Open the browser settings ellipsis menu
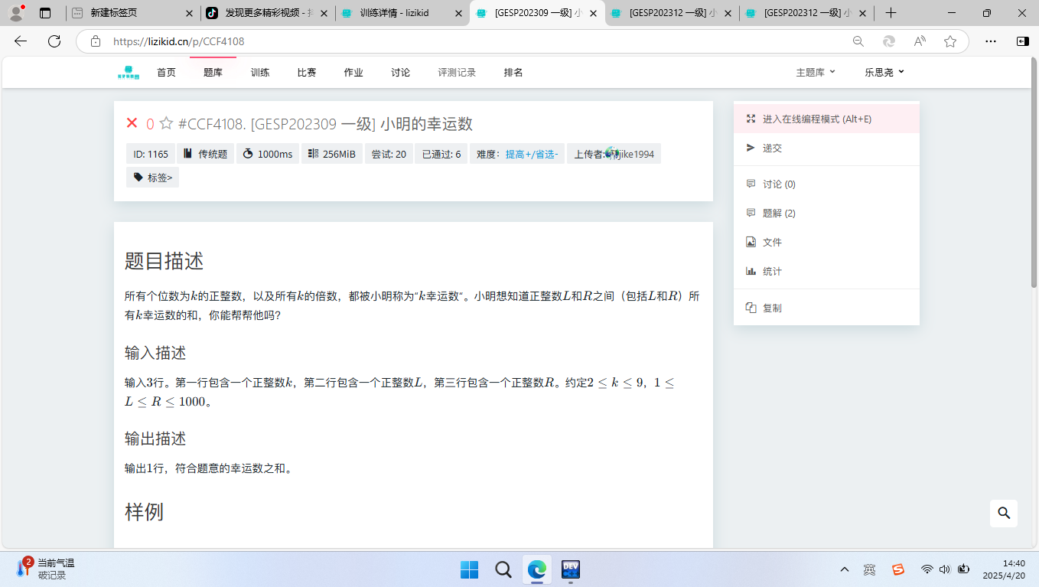 tap(991, 42)
